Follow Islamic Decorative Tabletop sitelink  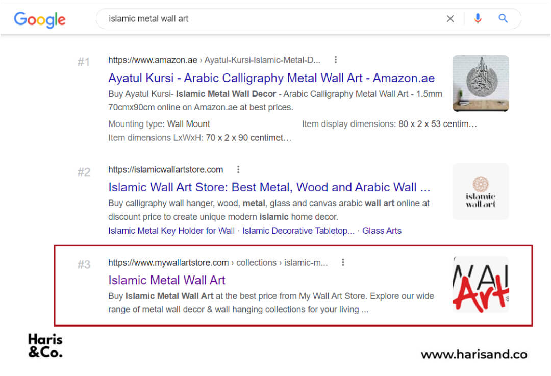pos(298,231)
